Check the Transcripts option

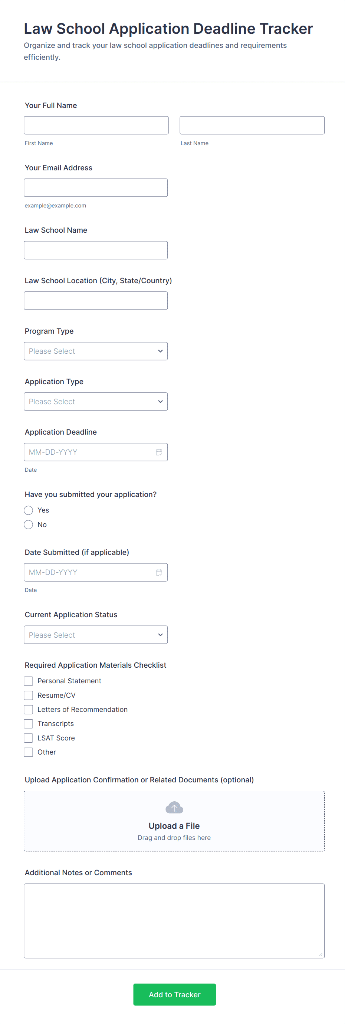point(28,723)
